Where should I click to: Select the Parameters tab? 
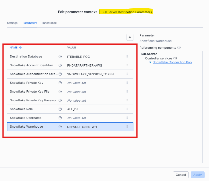[30, 23]
